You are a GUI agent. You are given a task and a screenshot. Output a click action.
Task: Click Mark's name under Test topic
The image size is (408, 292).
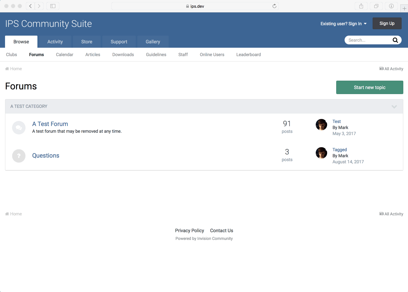coord(343,128)
